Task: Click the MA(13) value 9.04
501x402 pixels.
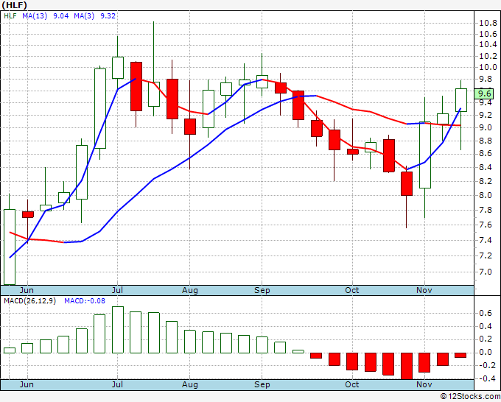Action: (60, 16)
